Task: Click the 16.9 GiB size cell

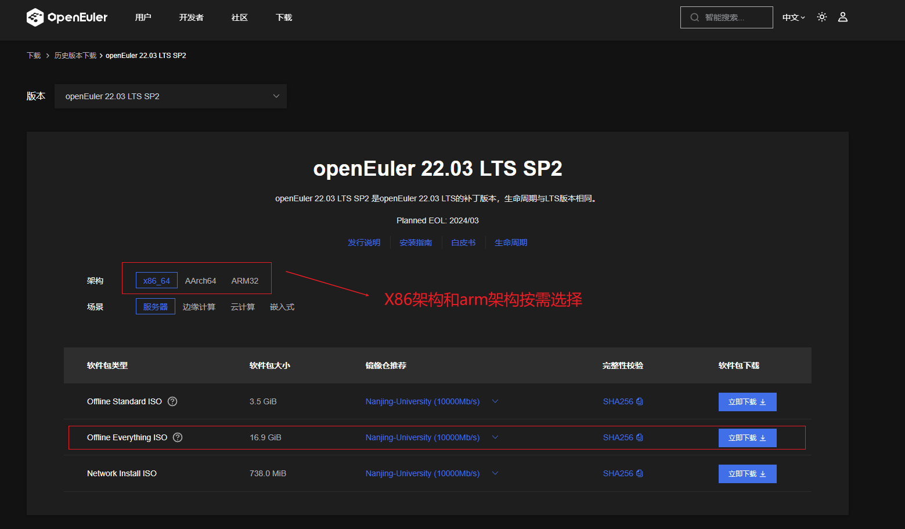Action: pyautogui.click(x=265, y=437)
